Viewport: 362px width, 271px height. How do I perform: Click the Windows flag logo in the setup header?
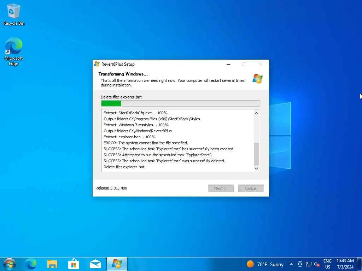tap(257, 79)
